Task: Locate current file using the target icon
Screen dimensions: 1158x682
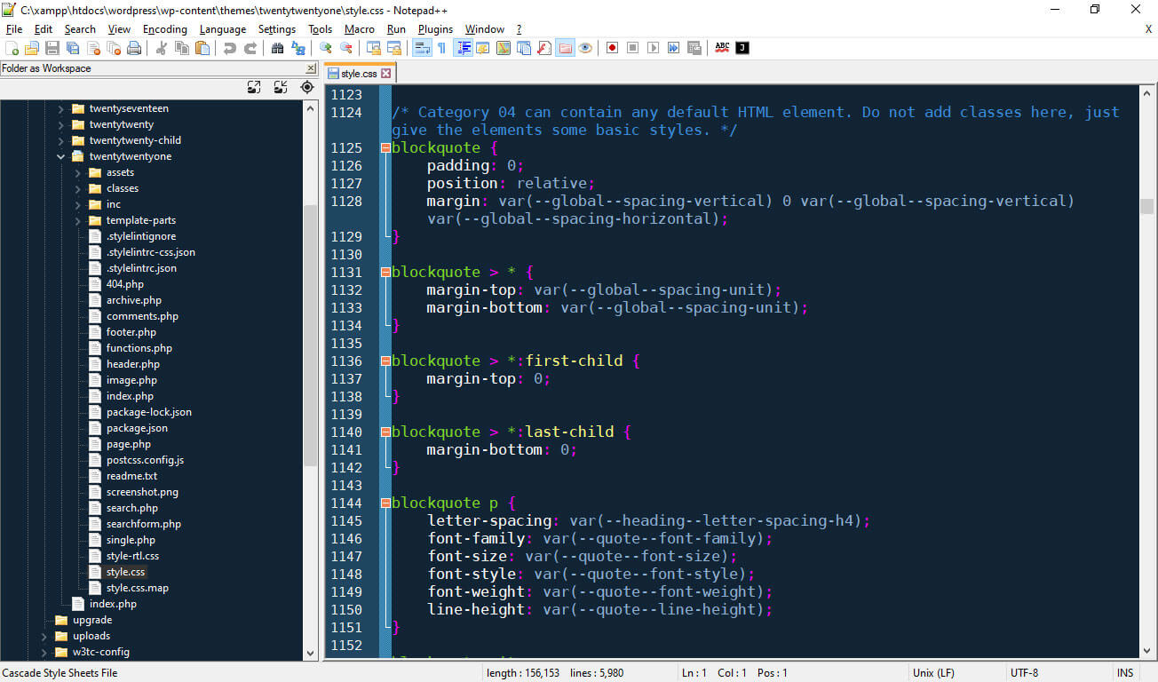Action: [x=307, y=87]
